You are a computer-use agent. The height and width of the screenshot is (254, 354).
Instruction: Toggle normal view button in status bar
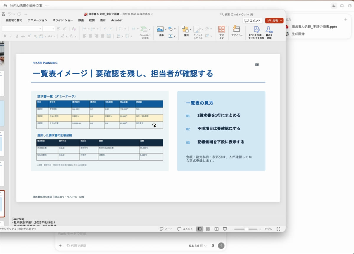pyautogui.click(x=200, y=229)
